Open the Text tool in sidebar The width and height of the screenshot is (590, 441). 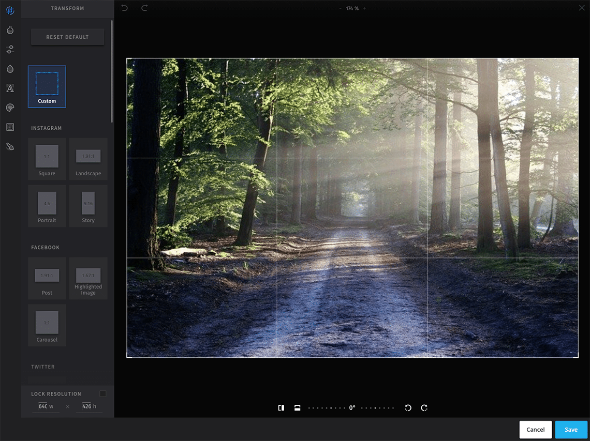coord(10,88)
